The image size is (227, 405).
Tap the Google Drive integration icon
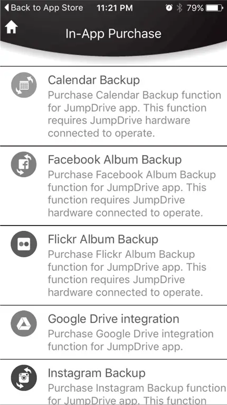tap(24, 323)
